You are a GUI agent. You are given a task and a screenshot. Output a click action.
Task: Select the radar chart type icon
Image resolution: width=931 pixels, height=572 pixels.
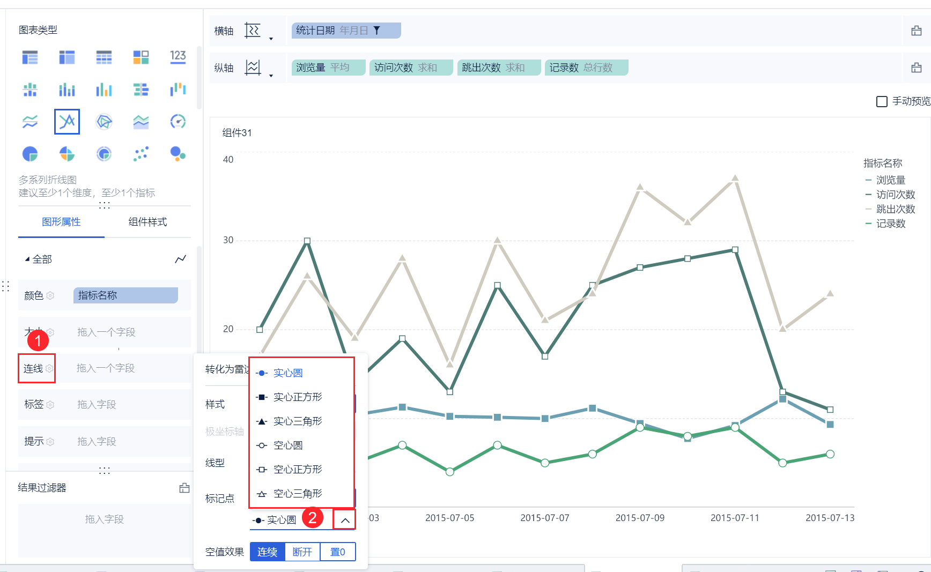pyautogui.click(x=104, y=122)
